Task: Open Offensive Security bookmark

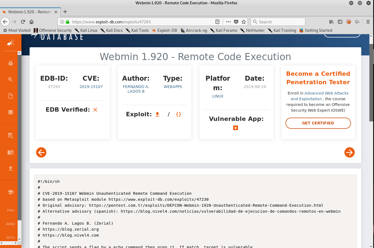Action: click(53, 30)
